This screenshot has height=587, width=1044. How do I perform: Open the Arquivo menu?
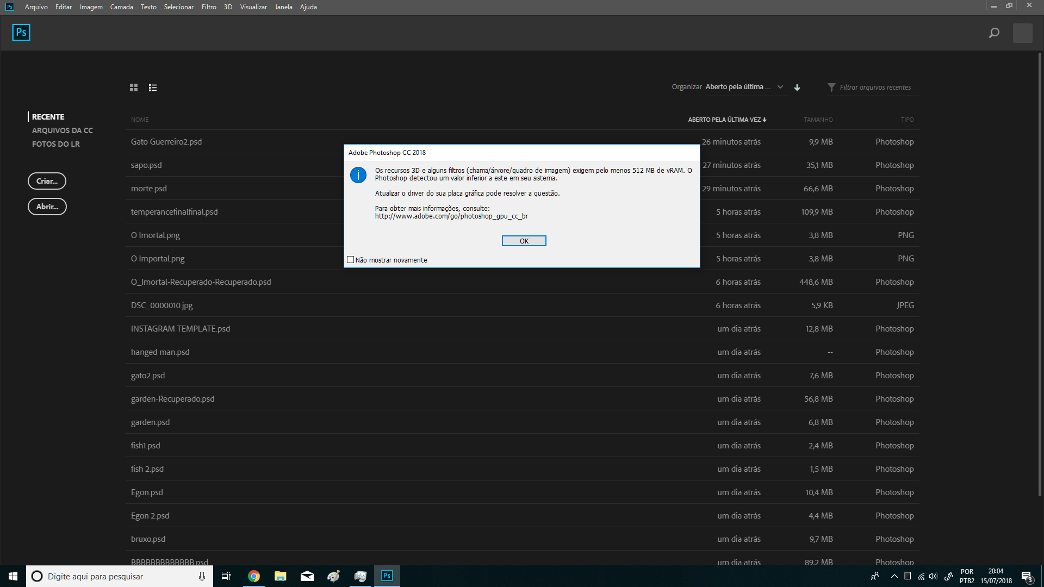(x=36, y=7)
